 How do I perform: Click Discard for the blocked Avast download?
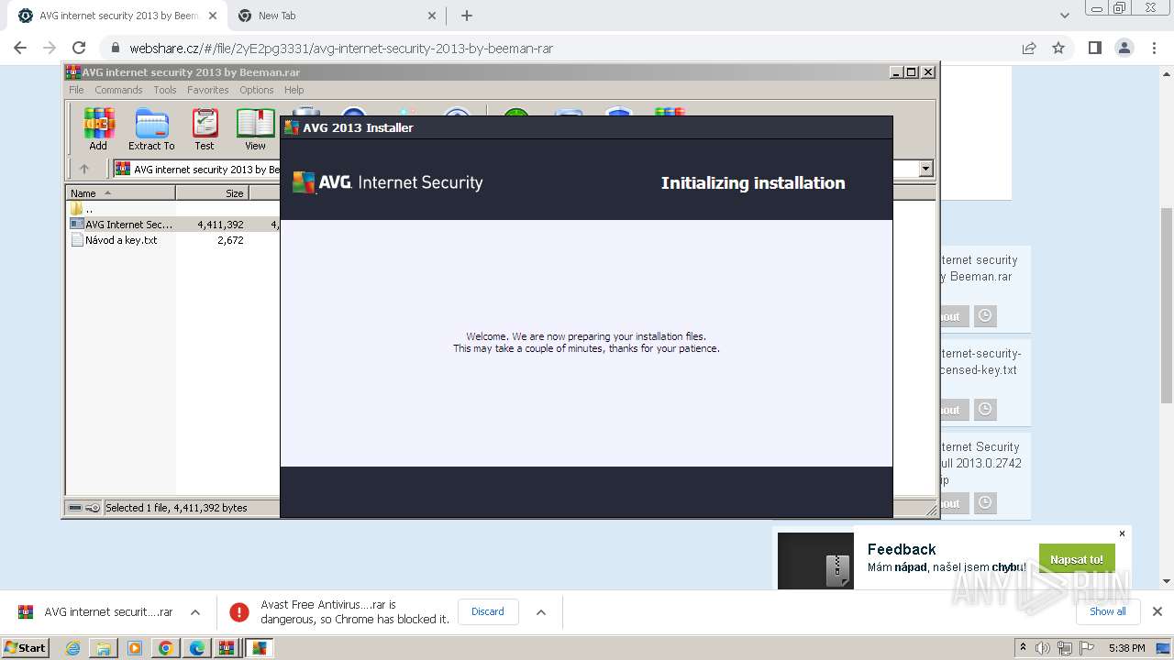click(488, 611)
